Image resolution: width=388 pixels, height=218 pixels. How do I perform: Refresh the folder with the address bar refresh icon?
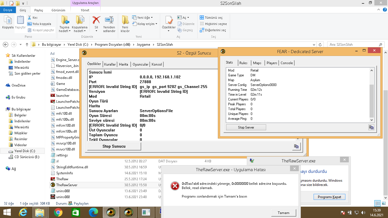pos(320,45)
